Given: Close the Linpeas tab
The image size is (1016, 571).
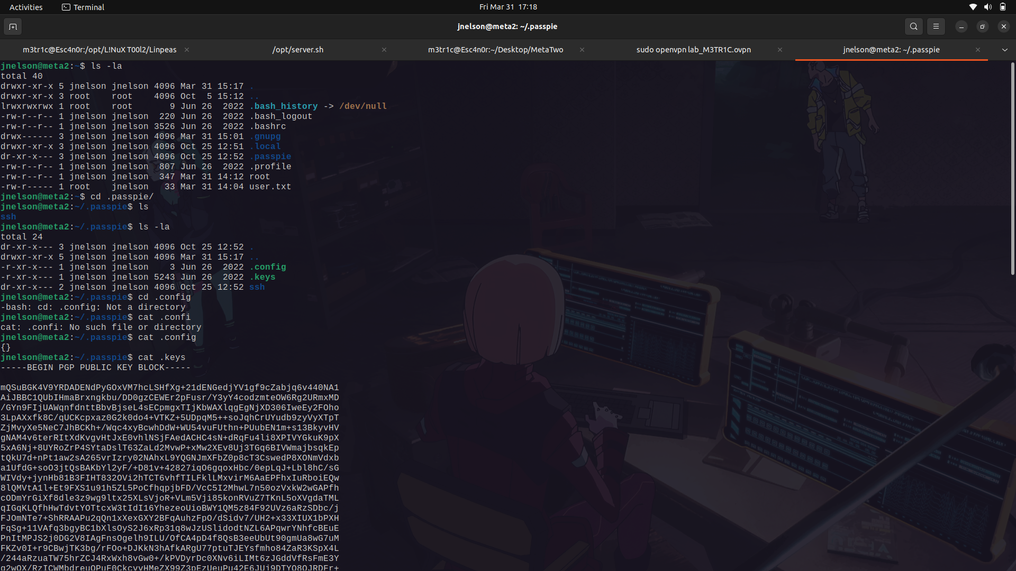Looking at the screenshot, I should click(x=186, y=50).
